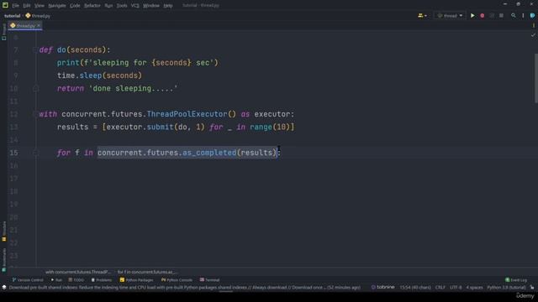This screenshot has height=302, width=538.
Task: Place cursor on the 'return' keyword line 10
Action: (x=71, y=89)
